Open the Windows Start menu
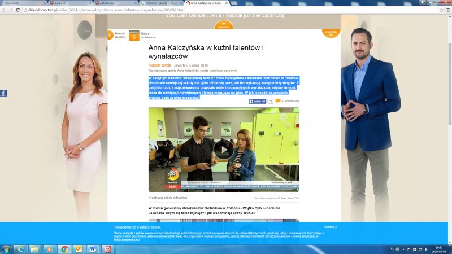The width and height of the screenshot is (452, 254). [x=7, y=249]
